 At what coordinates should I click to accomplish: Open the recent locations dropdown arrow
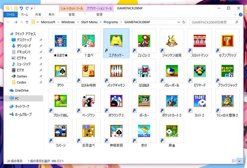(x=22, y=22)
